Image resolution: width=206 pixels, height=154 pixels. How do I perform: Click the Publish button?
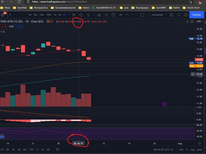197,15
